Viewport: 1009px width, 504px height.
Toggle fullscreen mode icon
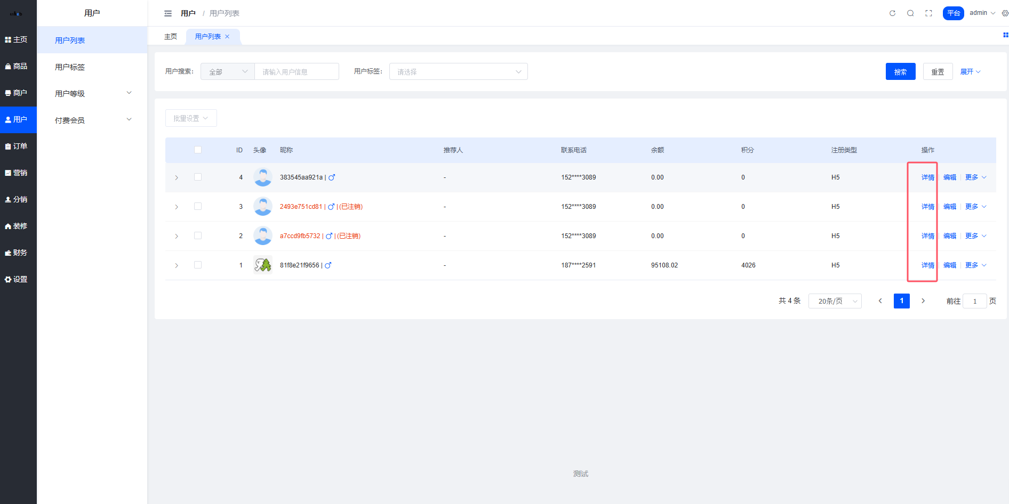click(928, 13)
